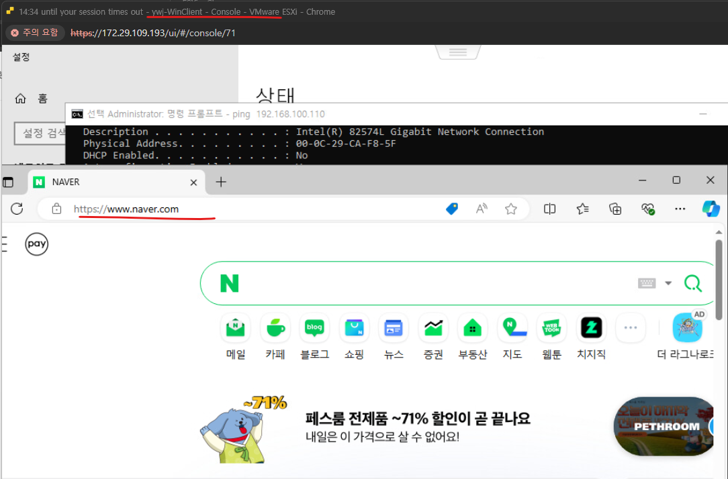Click the Edge refresh page icon
Viewport: 728px width, 479px height.
coord(17,209)
